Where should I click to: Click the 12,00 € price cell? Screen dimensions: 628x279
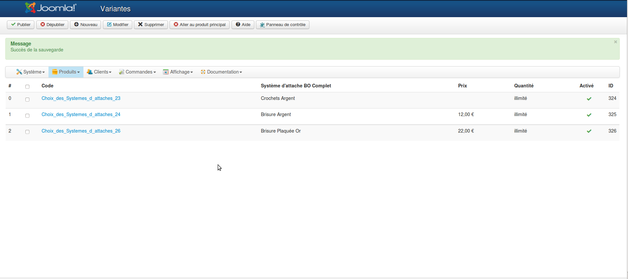[x=466, y=114]
